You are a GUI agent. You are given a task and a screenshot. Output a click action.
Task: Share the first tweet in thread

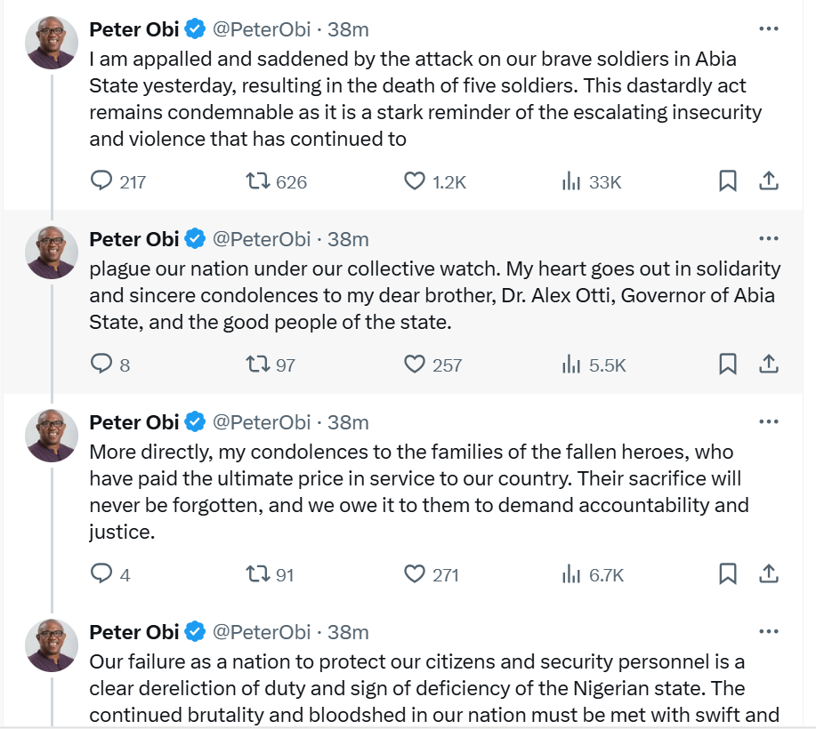tap(769, 181)
